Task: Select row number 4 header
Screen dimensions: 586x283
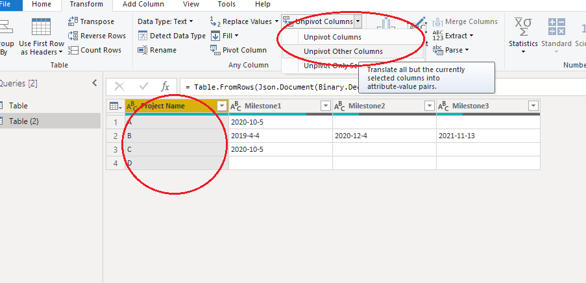Action: click(116, 163)
